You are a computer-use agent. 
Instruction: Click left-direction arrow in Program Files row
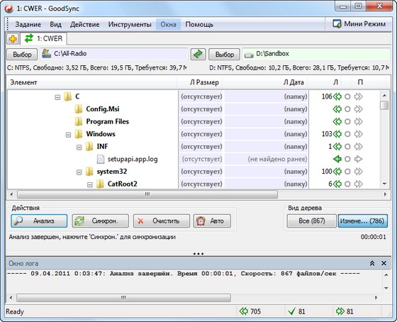pyautogui.click(x=337, y=121)
